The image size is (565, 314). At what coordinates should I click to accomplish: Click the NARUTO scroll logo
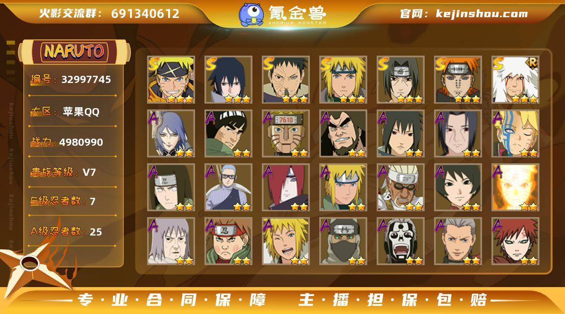(x=74, y=51)
